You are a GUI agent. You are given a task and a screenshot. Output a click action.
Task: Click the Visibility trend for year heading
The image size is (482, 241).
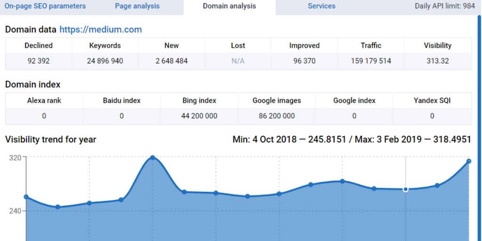51,139
